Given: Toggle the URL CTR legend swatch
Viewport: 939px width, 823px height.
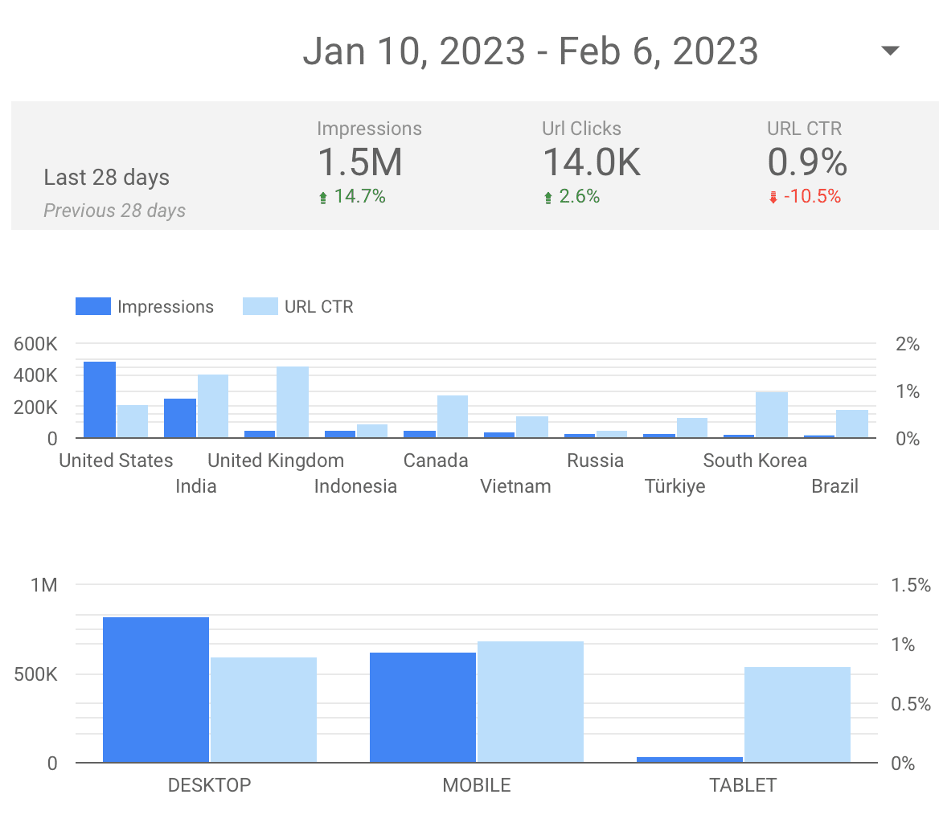Looking at the screenshot, I should tap(260, 306).
